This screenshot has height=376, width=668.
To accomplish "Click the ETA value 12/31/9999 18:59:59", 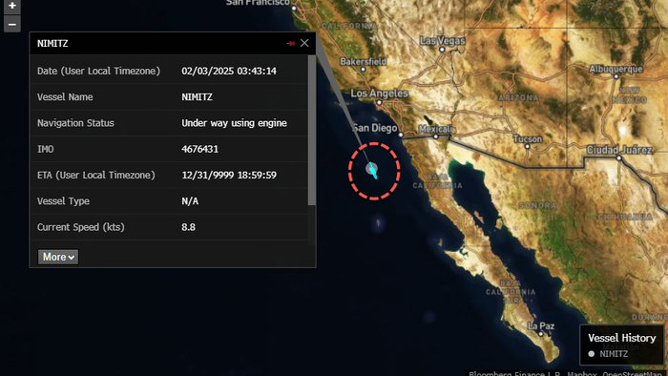I will 229,175.
